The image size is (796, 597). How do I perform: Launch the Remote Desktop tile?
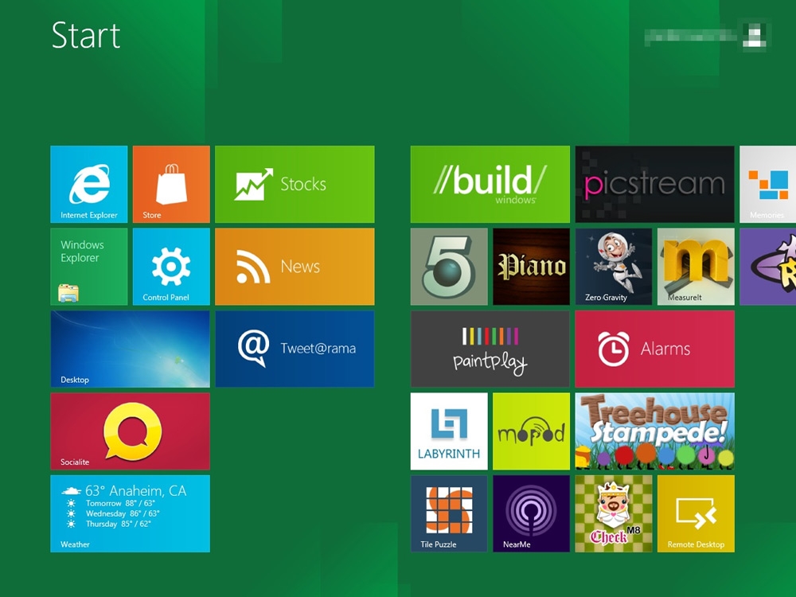click(696, 513)
